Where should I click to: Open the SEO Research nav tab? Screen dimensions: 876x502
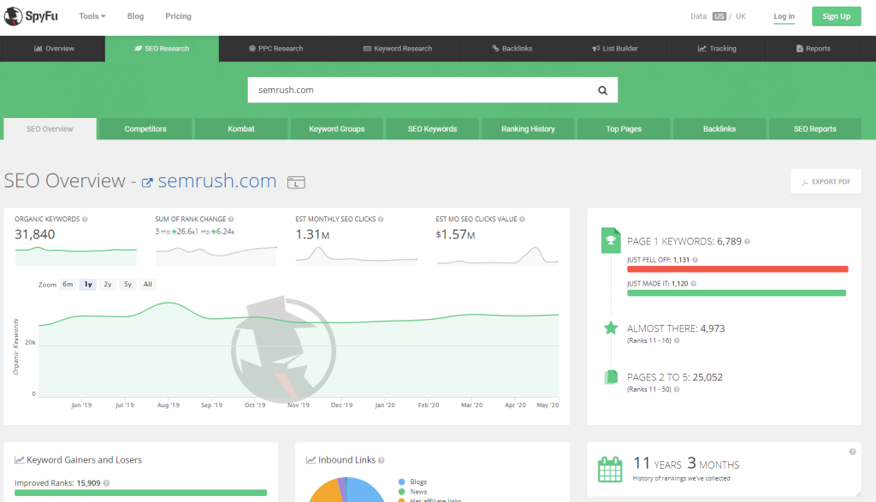coord(162,49)
